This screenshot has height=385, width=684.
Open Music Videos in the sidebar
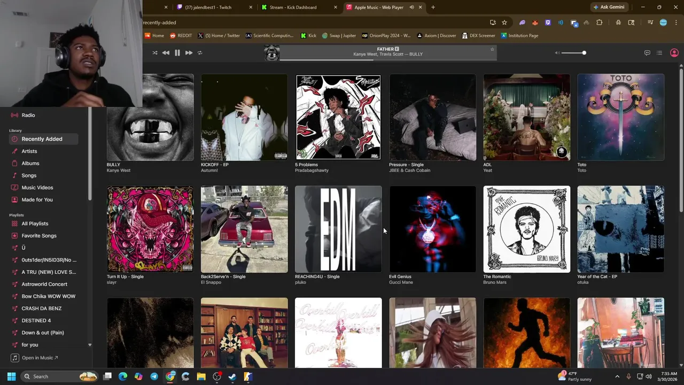pyautogui.click(x=37, y=188)
